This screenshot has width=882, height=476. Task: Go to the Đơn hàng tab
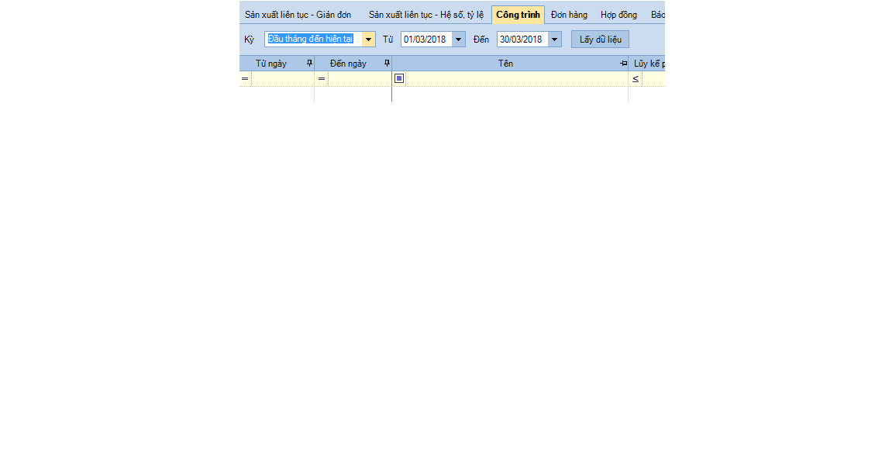pos(569,15)
